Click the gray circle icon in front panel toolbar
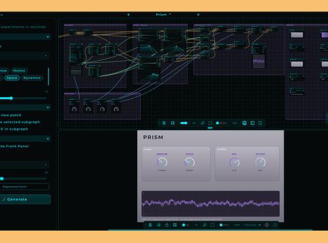Image resolution: width=328 pixels, height=243 pixels. (266, 225)
